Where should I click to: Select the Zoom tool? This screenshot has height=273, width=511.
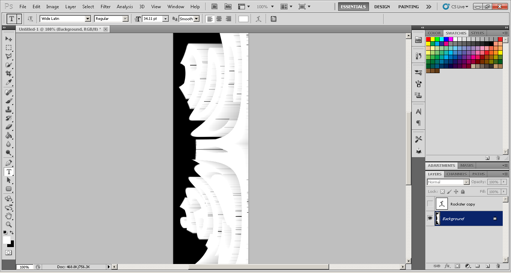point(9,224)
